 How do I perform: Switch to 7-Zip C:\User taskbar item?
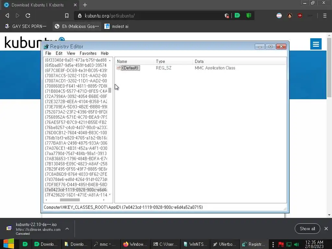165,244
